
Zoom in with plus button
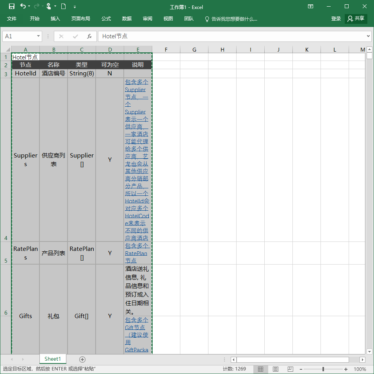coord(346,369)
